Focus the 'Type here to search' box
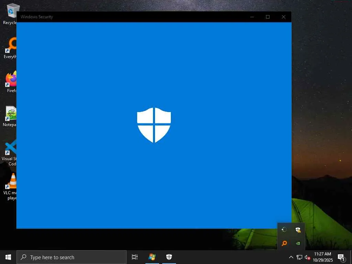The image size is (352, 264). tap(71, 257)
